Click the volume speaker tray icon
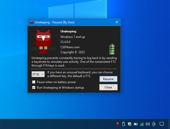 click(147, 124)
